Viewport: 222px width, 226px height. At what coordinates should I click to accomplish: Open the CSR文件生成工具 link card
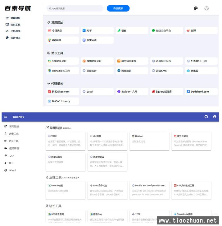191,191
